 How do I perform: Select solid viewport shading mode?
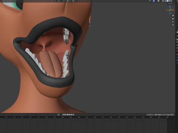167,1
